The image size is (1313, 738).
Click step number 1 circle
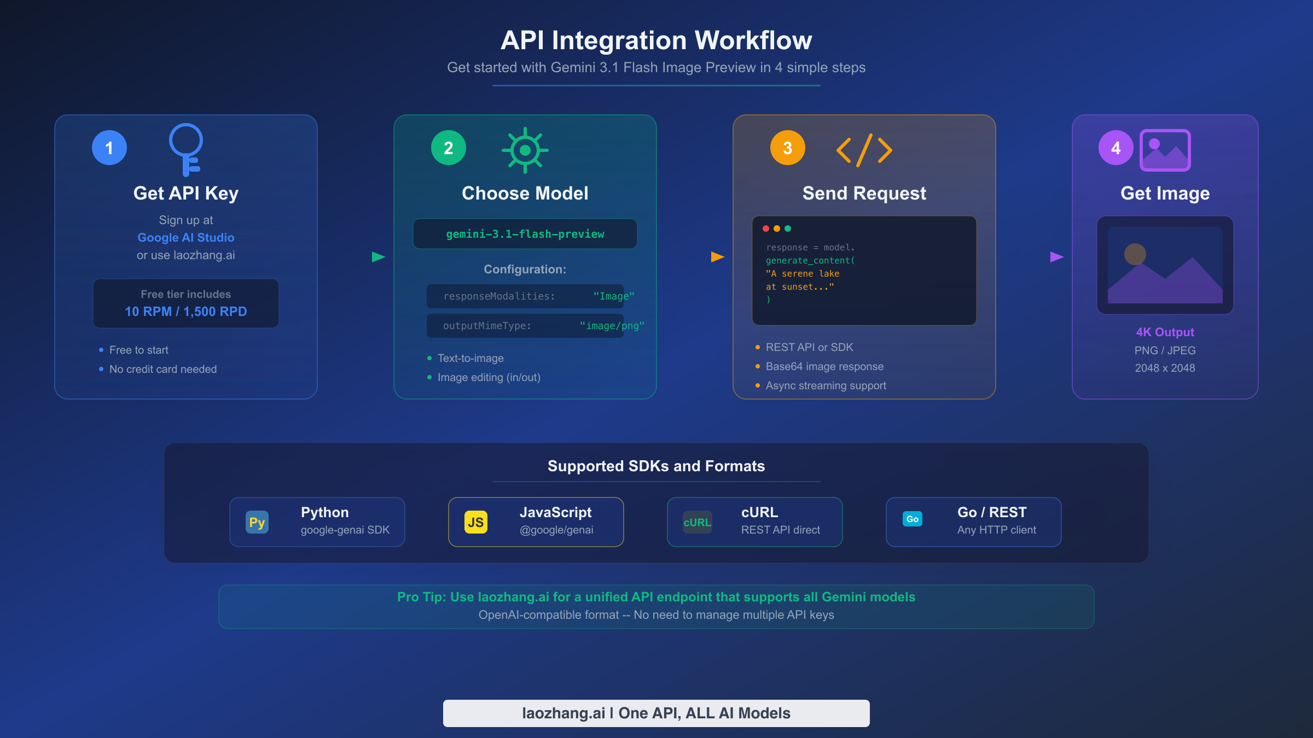pos(109,147)
